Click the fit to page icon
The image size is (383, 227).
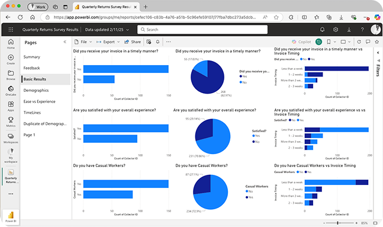[375, 223]
